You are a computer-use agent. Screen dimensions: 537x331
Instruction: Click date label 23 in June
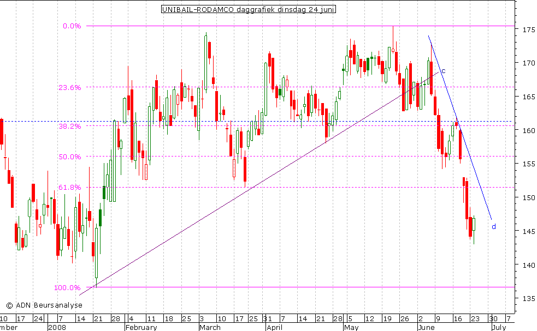tap(475, 319)
